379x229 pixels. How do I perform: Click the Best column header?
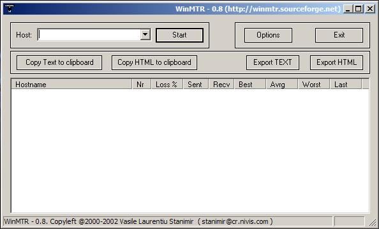pyautogui.click(x=250, y=85)
